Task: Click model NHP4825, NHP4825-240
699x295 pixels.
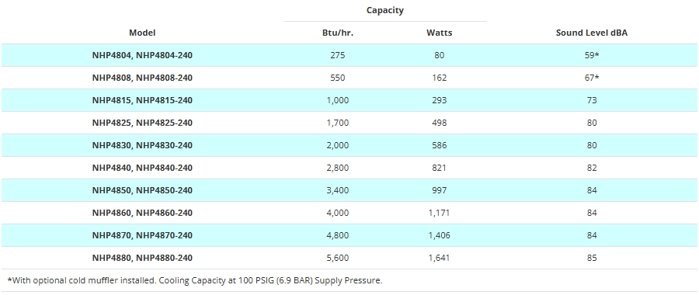Action: 142,123
